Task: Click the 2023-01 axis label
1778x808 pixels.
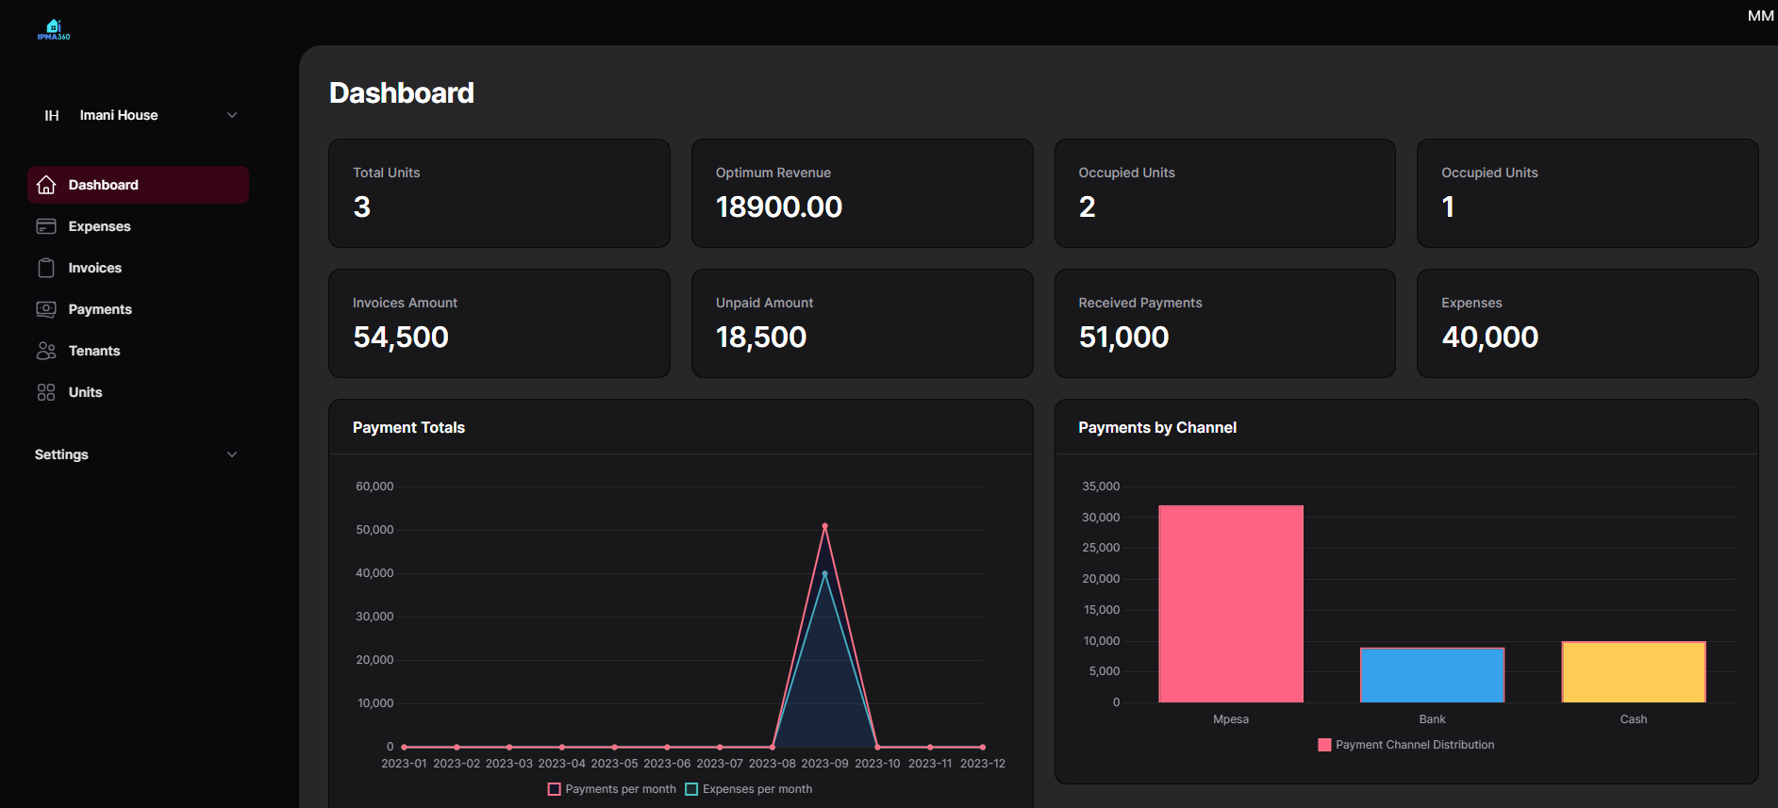Action: [404, 764]
